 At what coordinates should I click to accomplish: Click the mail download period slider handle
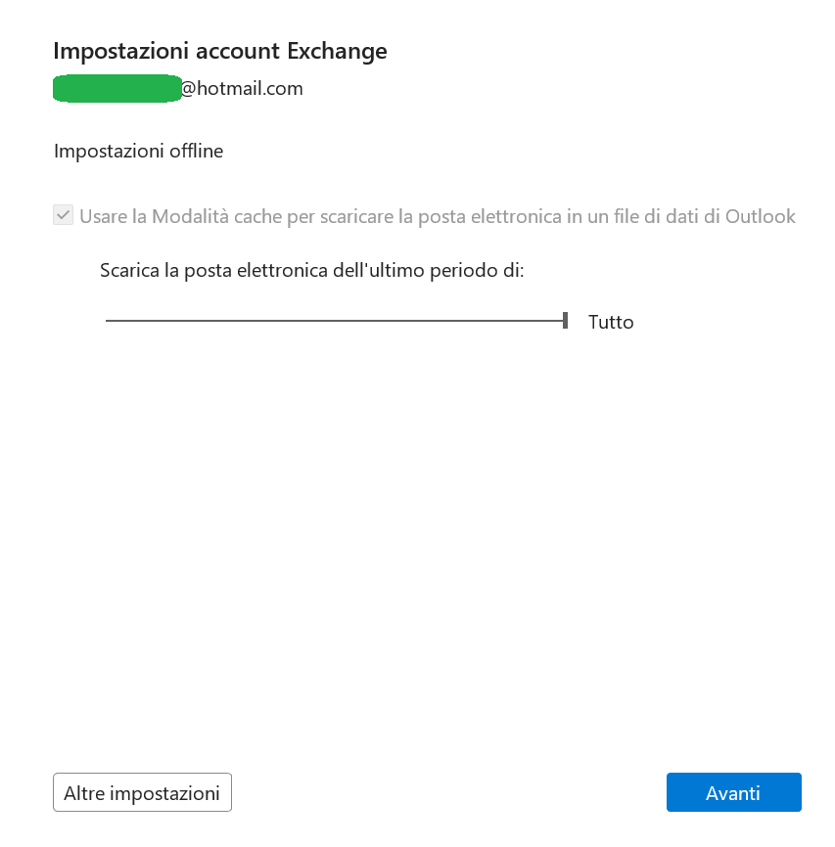565,321
